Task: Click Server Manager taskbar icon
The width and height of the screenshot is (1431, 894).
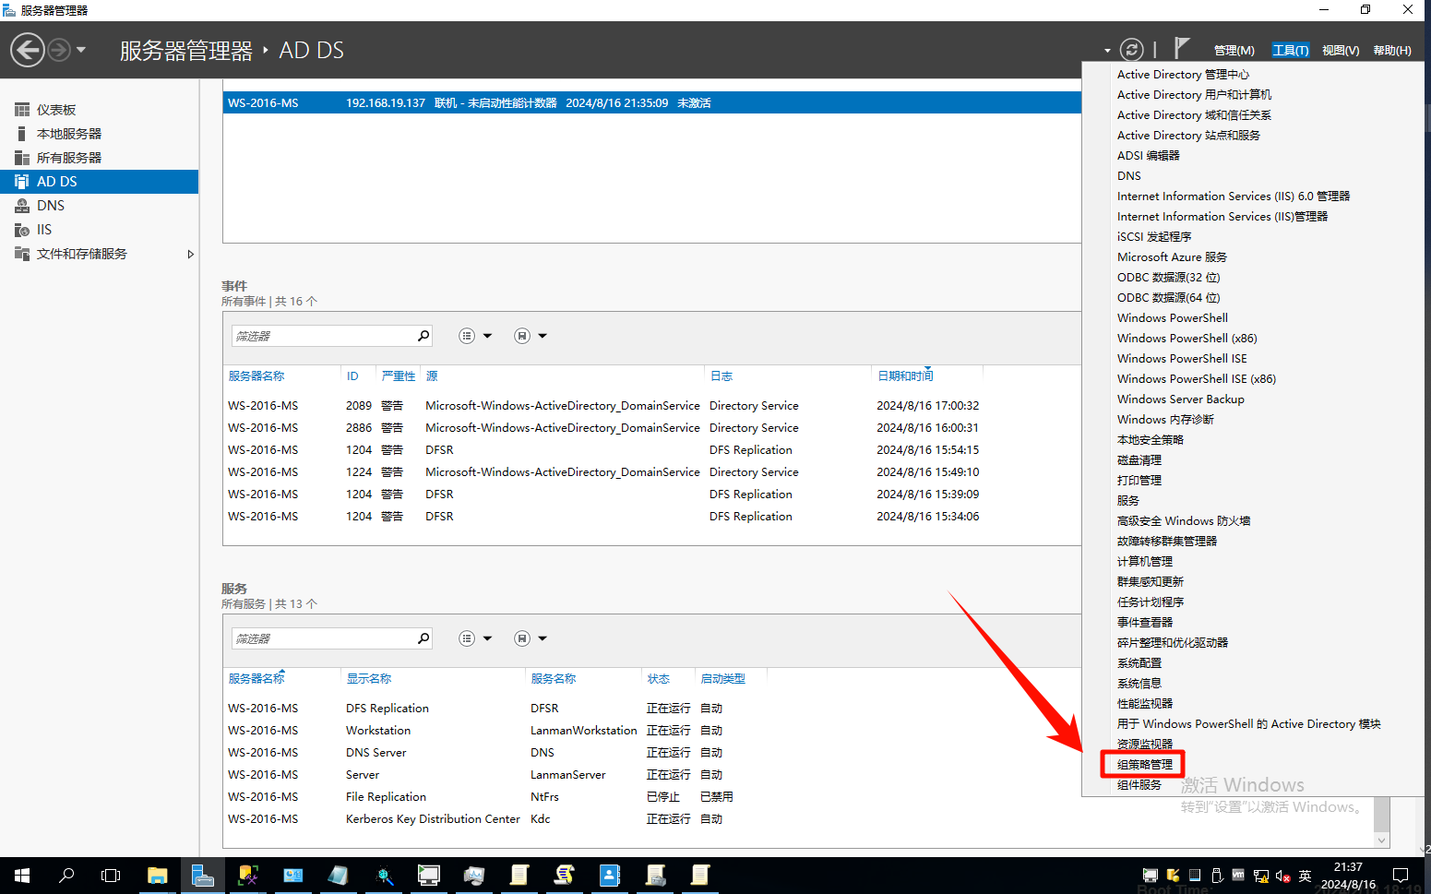Action: click(x=202, y=876)
